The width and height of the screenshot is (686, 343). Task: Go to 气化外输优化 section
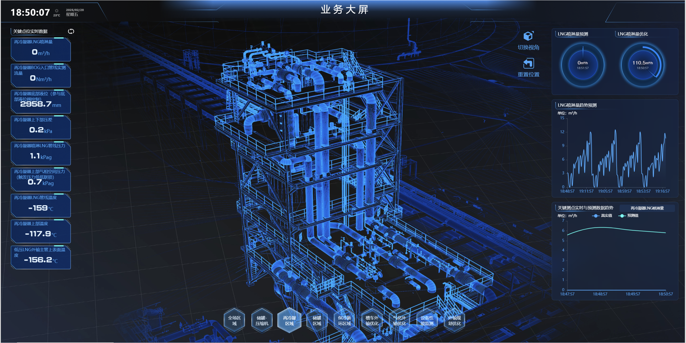pos(399,320)
